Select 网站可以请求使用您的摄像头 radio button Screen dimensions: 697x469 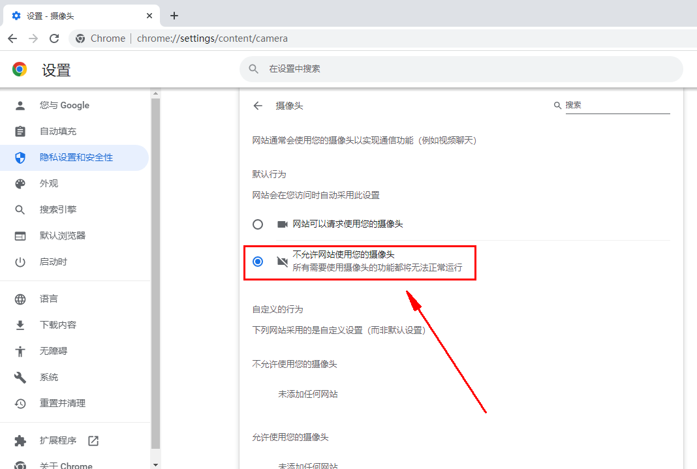coord(258,224)
